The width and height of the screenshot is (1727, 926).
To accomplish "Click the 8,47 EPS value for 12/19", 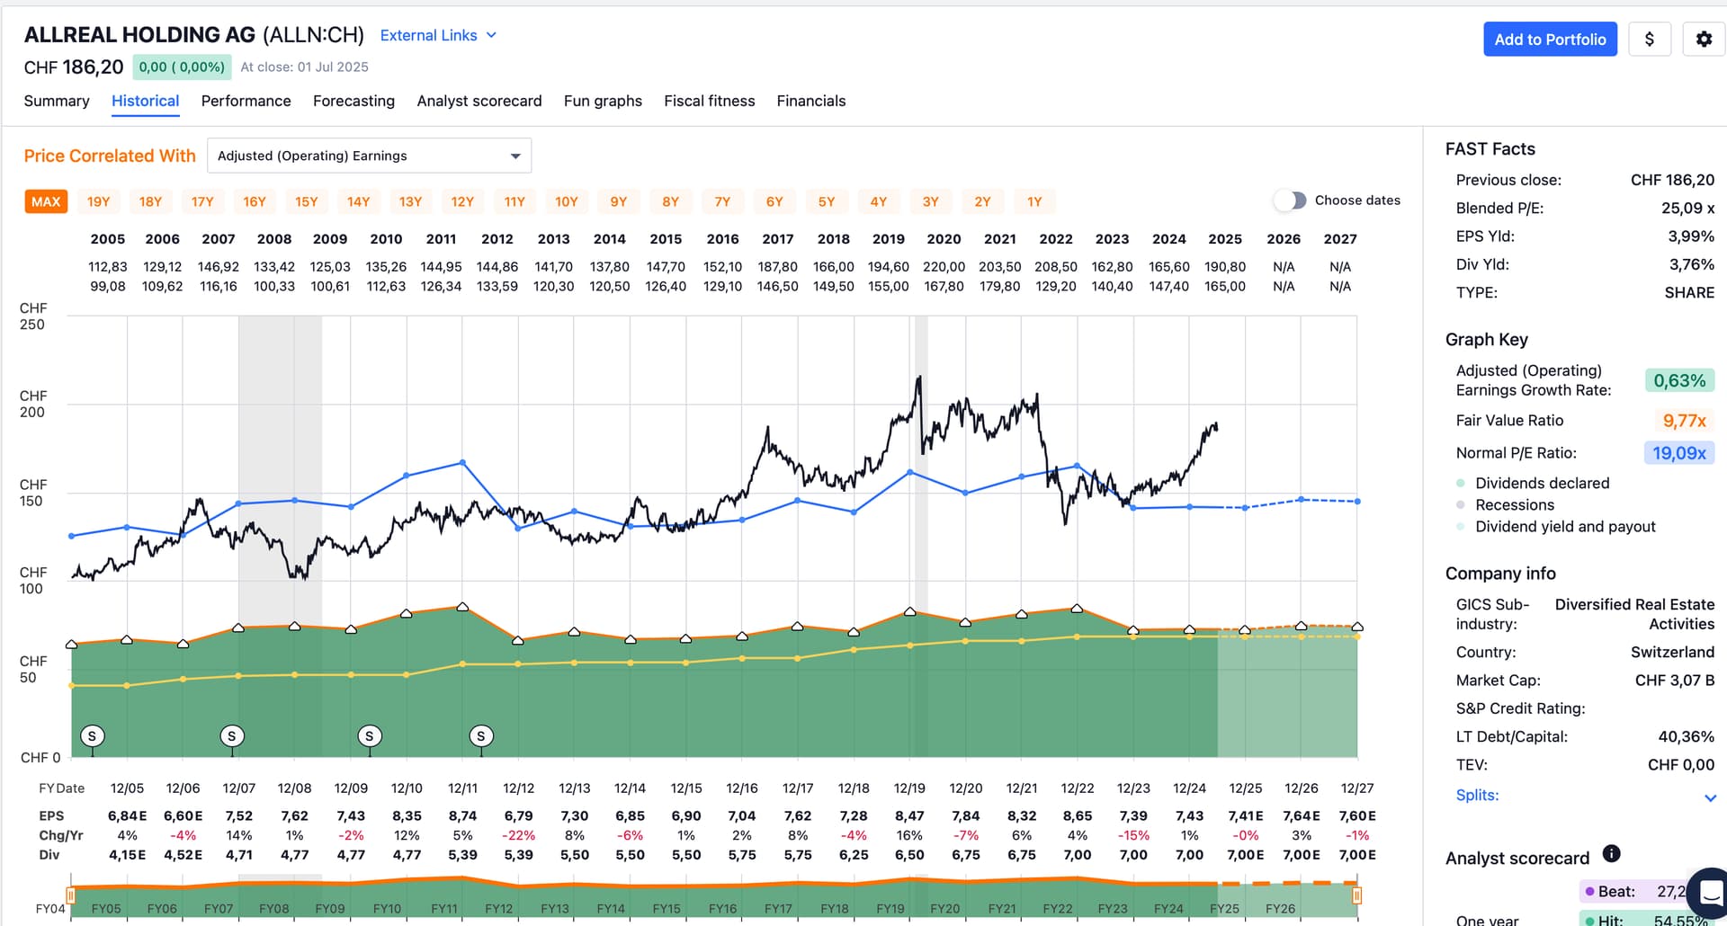I will pos(909,816).
